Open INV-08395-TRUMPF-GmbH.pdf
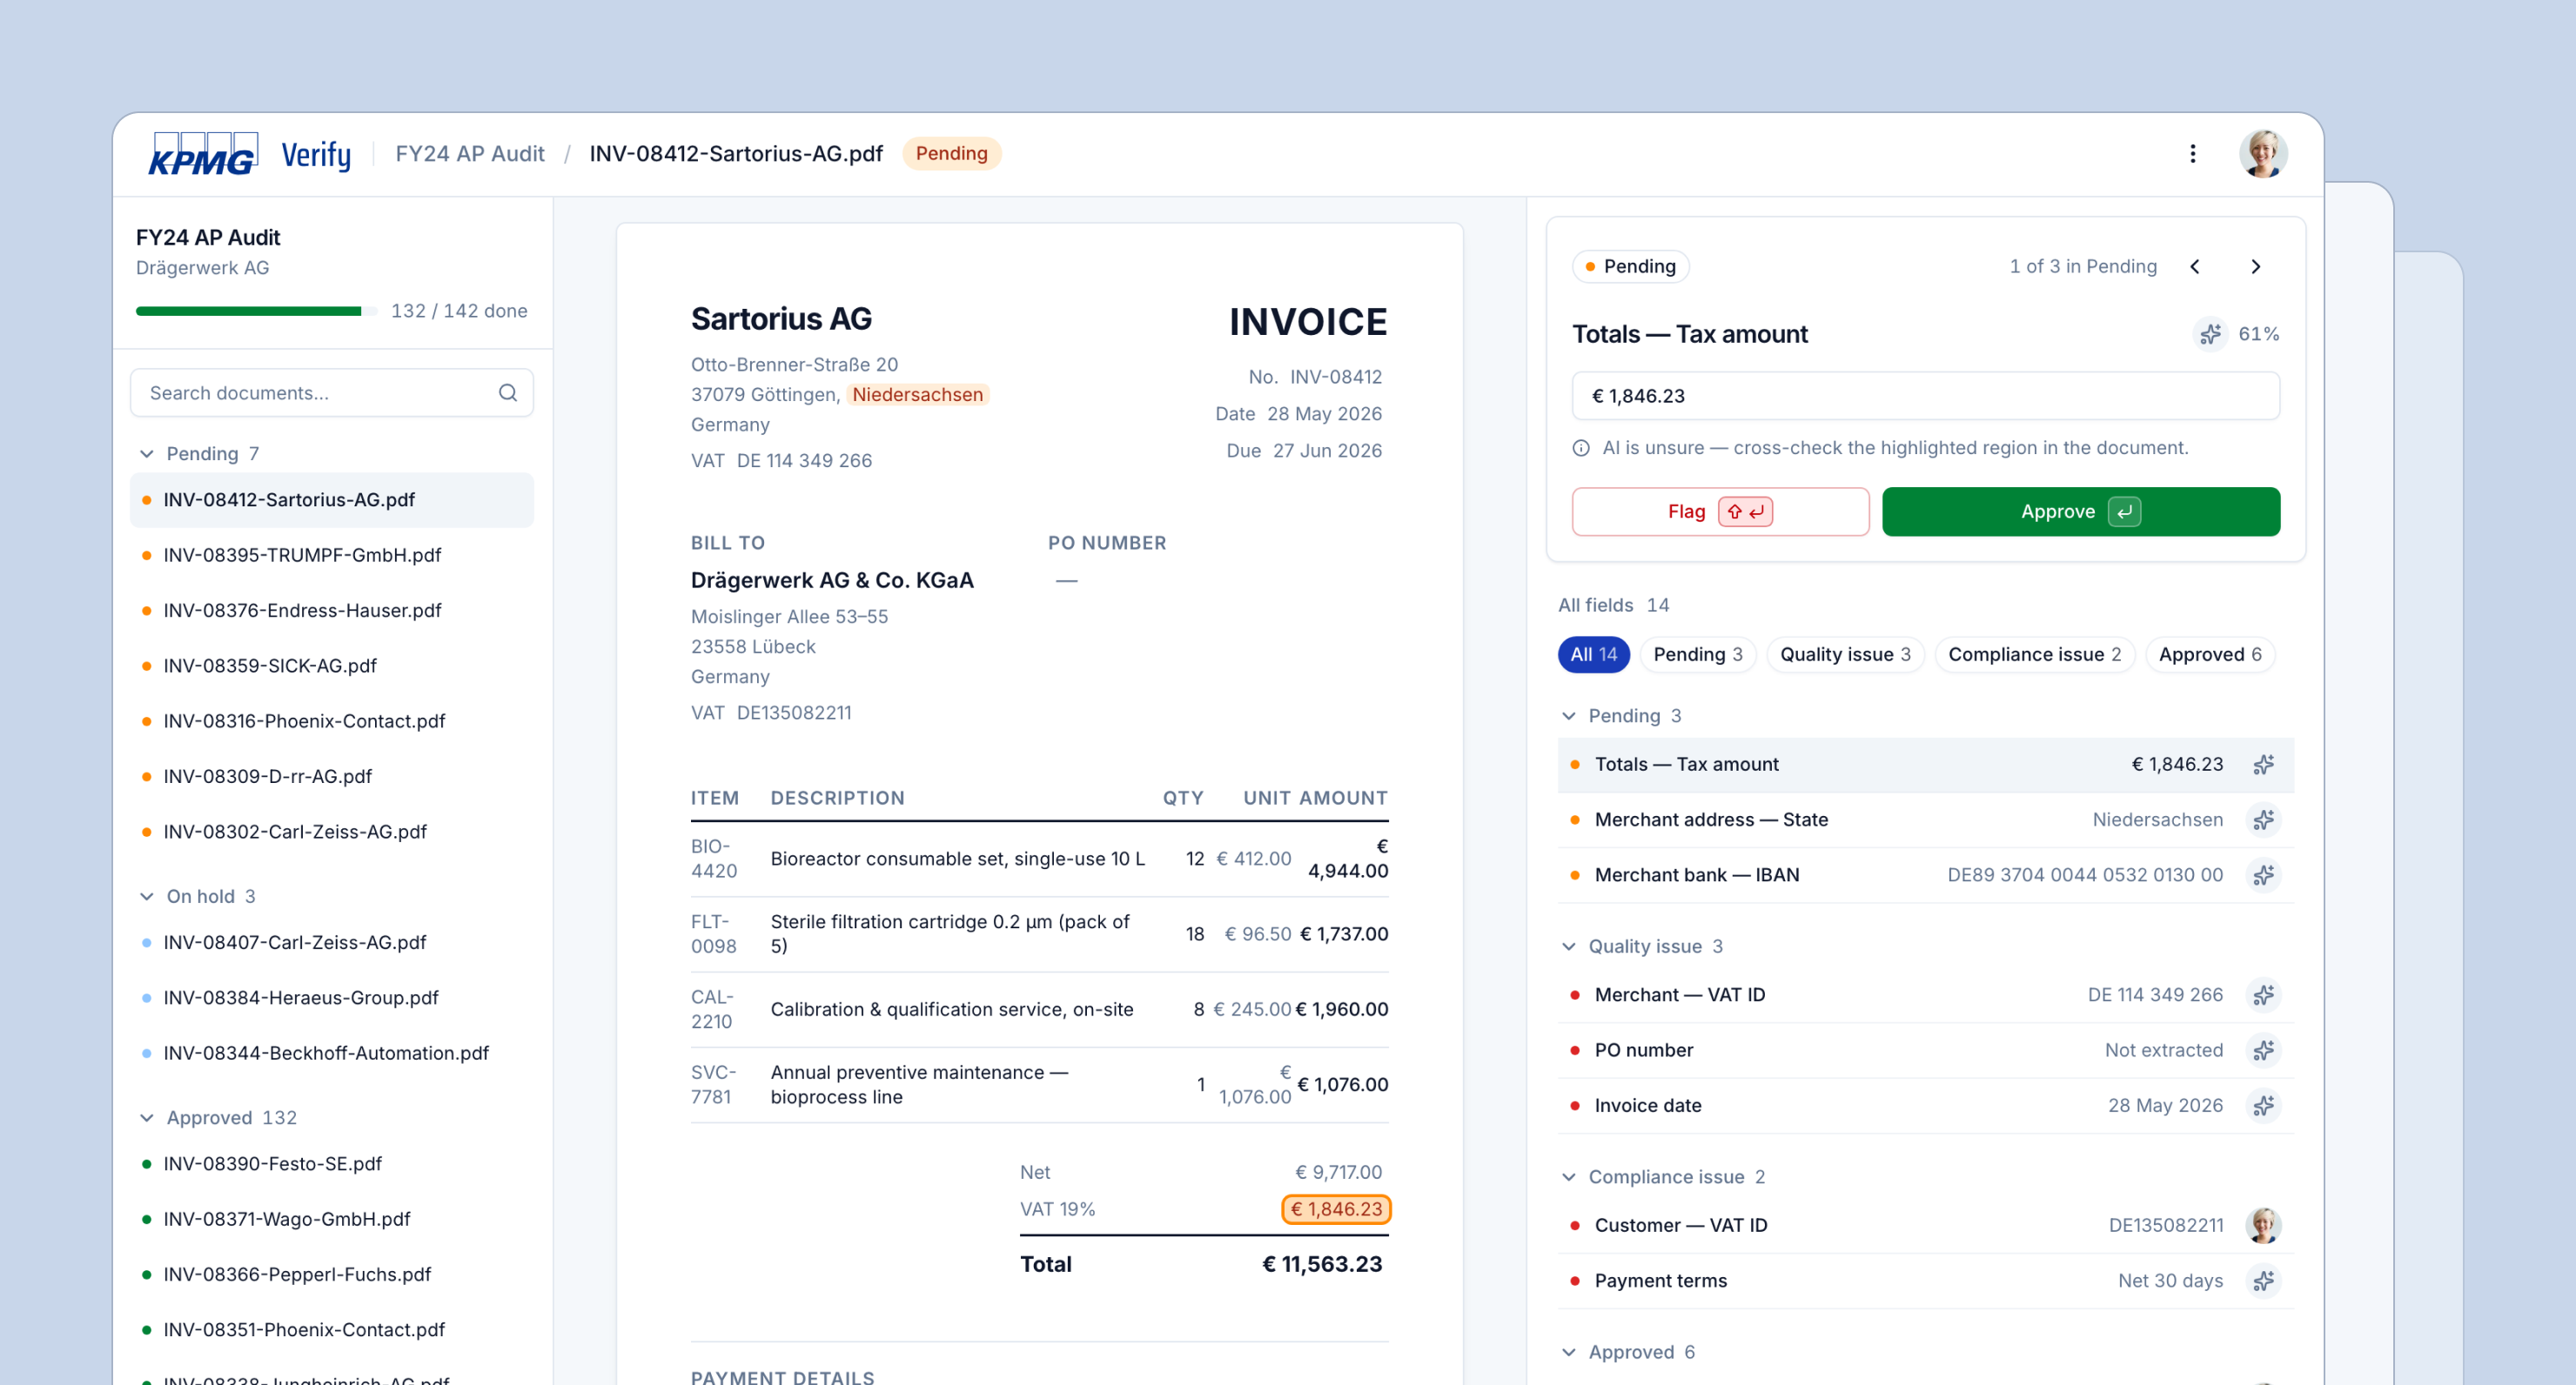2576x1385 pixels. pyautogui.click(x=332, y=555)
